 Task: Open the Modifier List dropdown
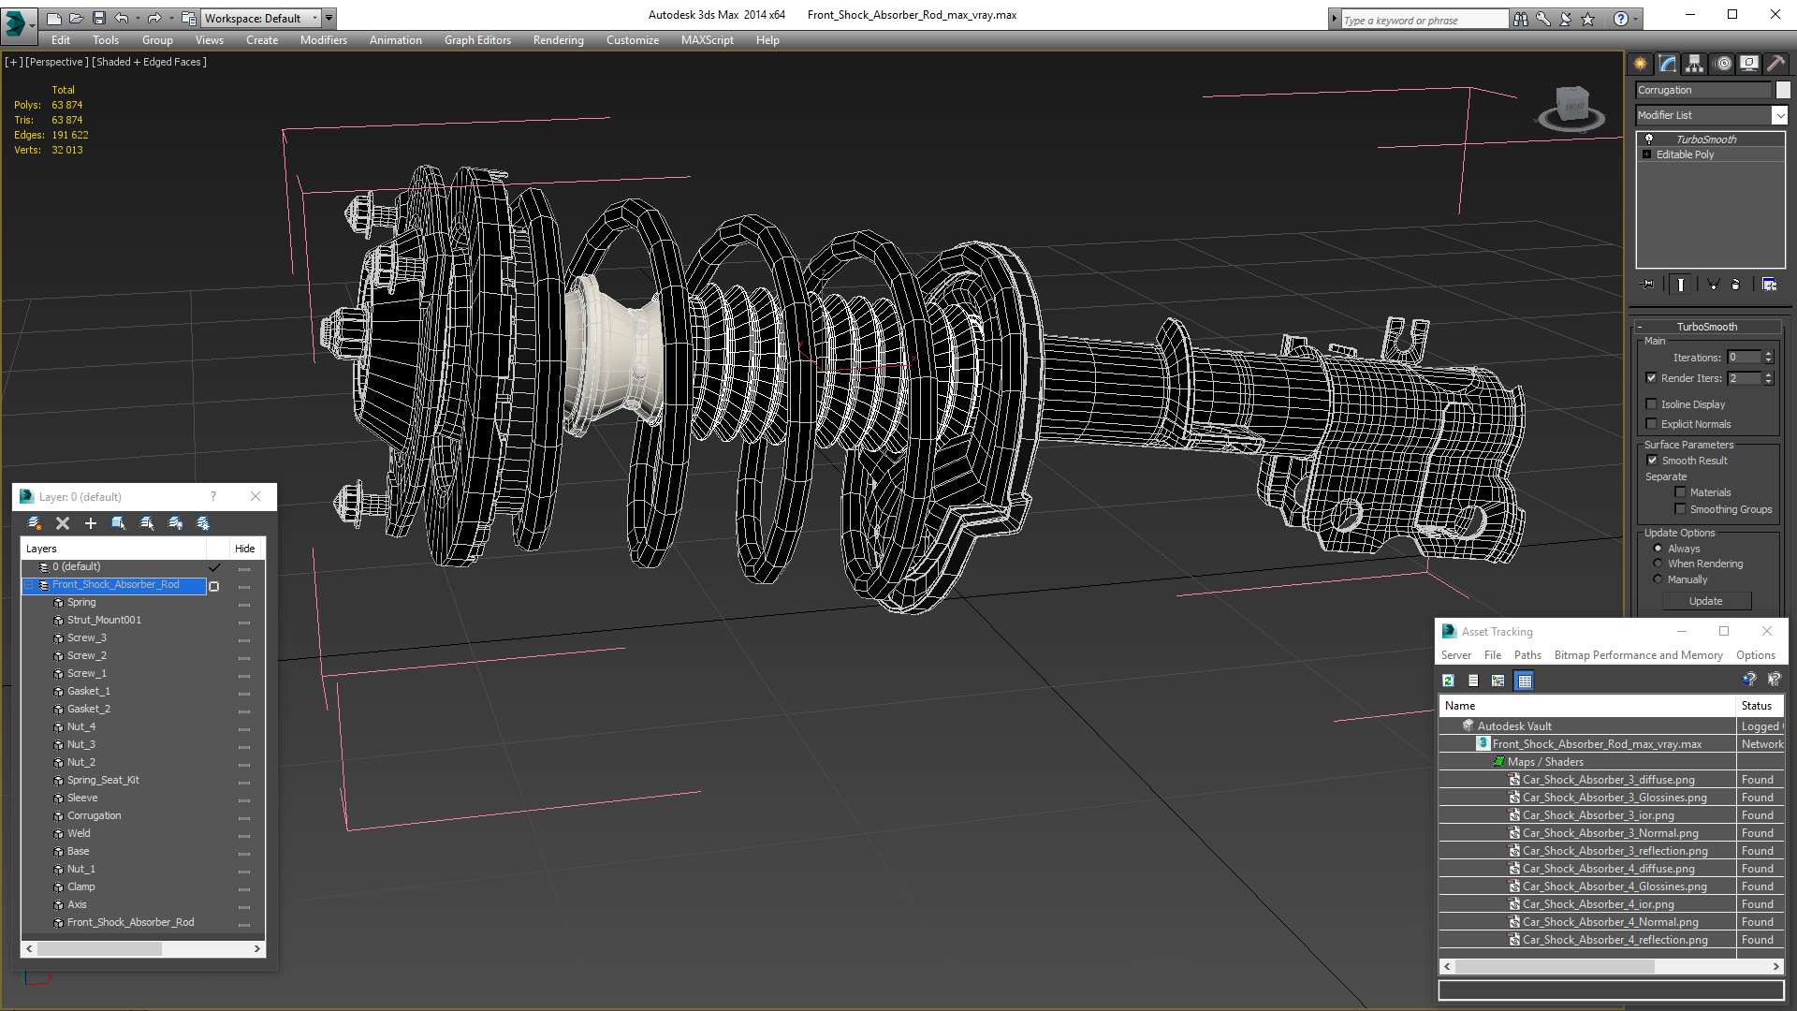click(1779, 115)
